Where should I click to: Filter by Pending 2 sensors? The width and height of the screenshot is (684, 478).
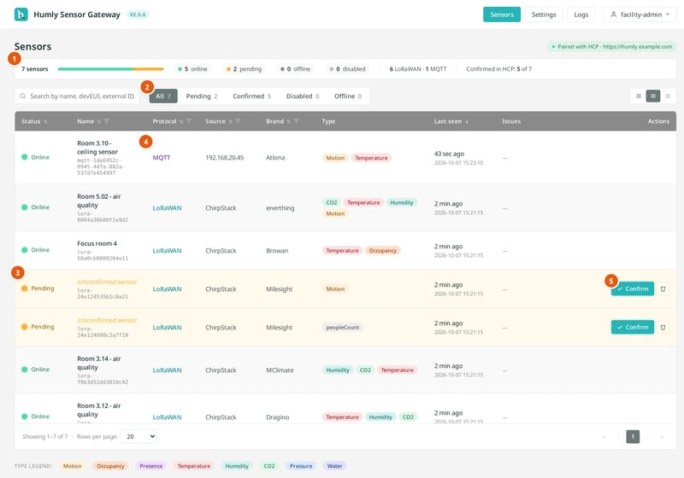(202, 96)
